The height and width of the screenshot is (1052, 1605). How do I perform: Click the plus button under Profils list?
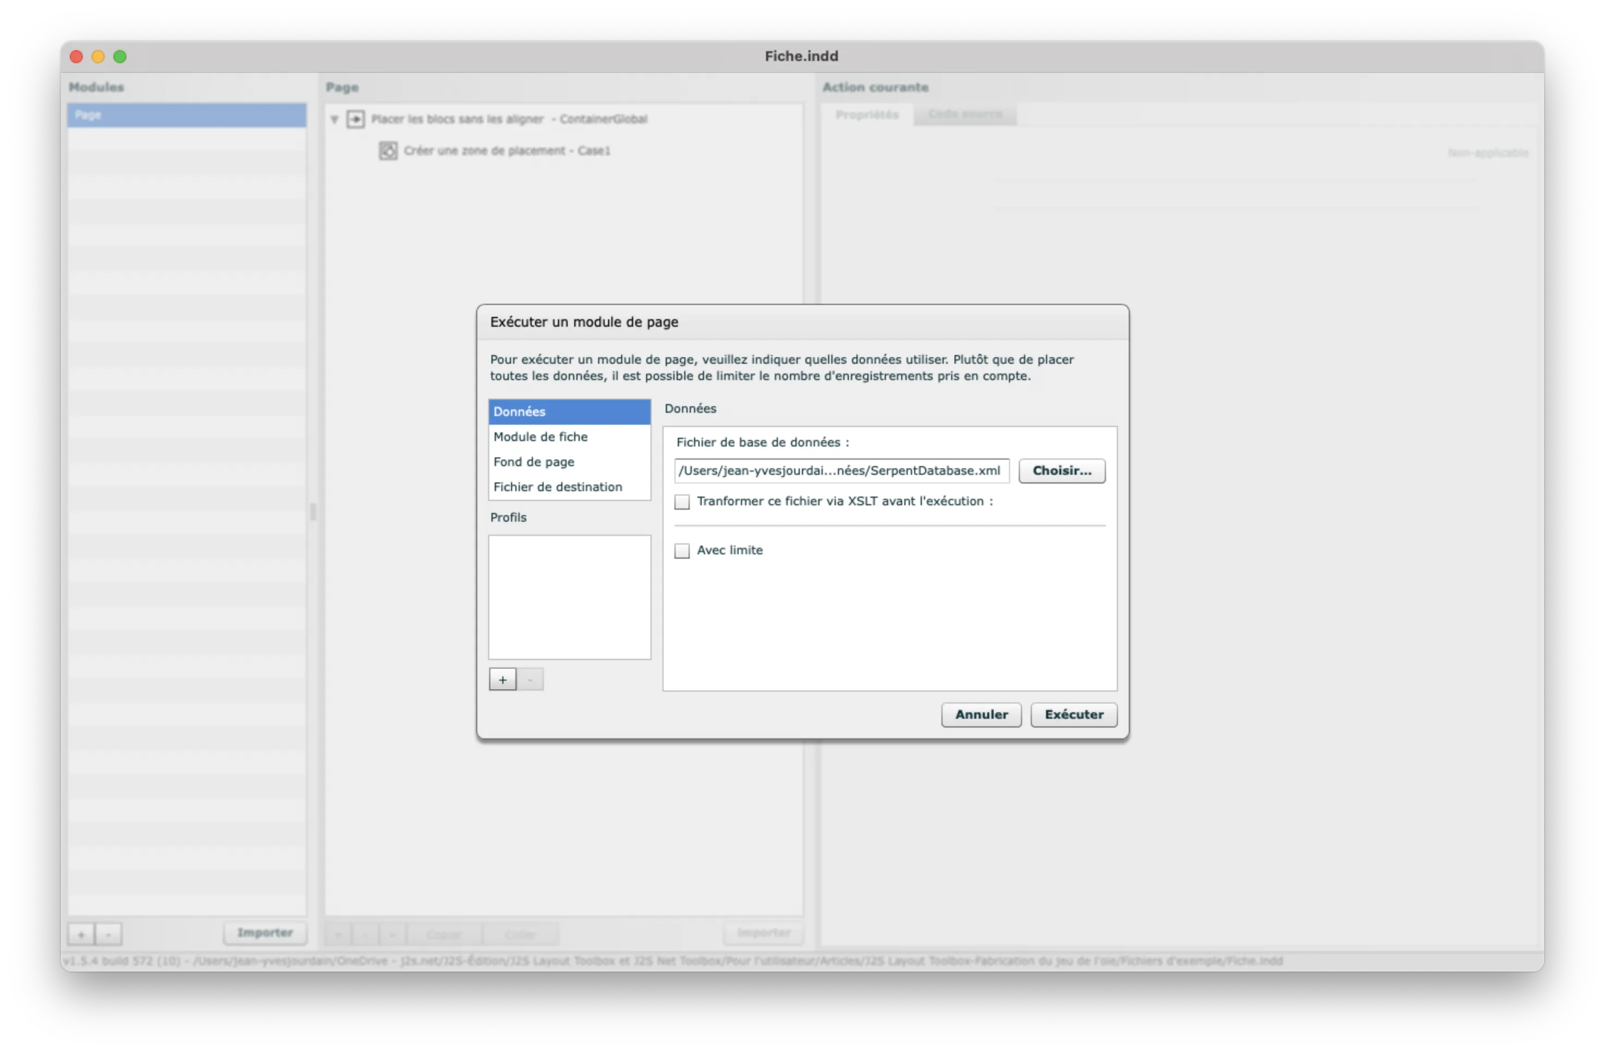[502, 680]
